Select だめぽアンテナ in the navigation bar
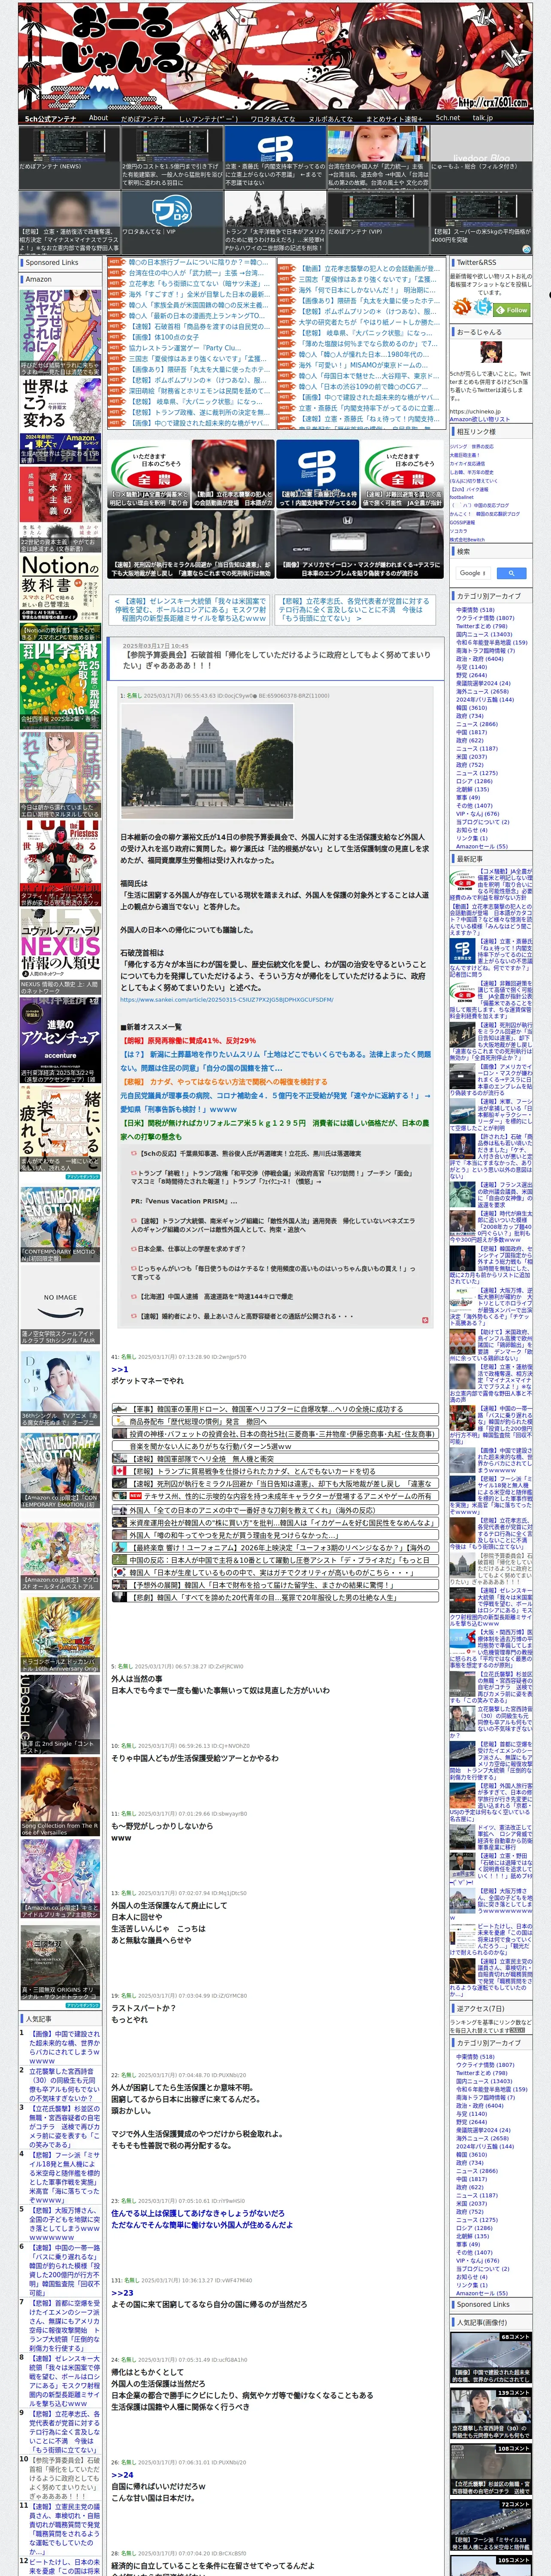Image resolution: width=551 pixels, height=2576 pixels. [x=143, y=118]
